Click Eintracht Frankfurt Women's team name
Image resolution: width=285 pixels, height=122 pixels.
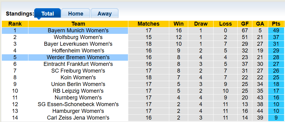pyautogui.click(x=78, y=64)
